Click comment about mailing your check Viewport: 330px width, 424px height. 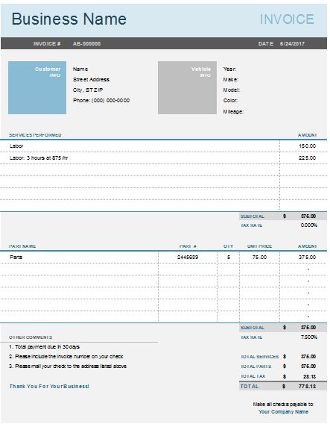[68, 366]
